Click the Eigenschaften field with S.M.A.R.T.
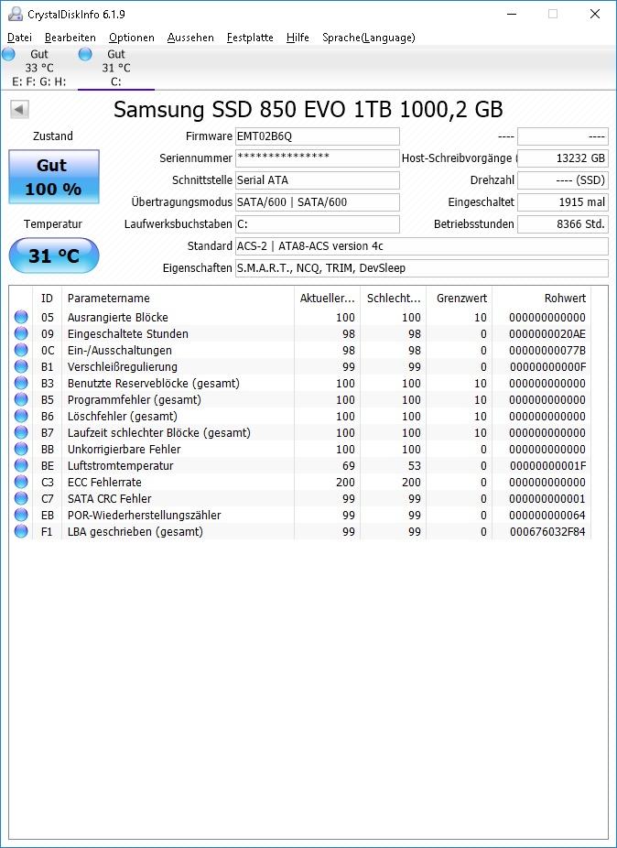The width and height of the screenshot is (617, 848). 422,267
